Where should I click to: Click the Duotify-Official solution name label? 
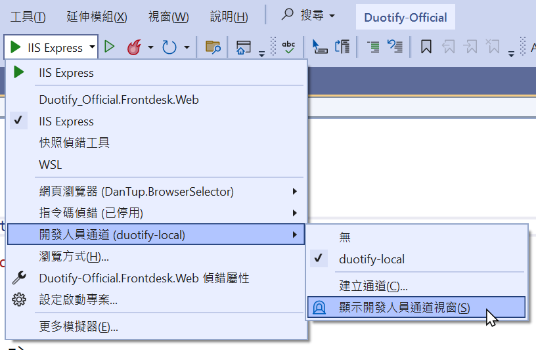coord(405,17)
